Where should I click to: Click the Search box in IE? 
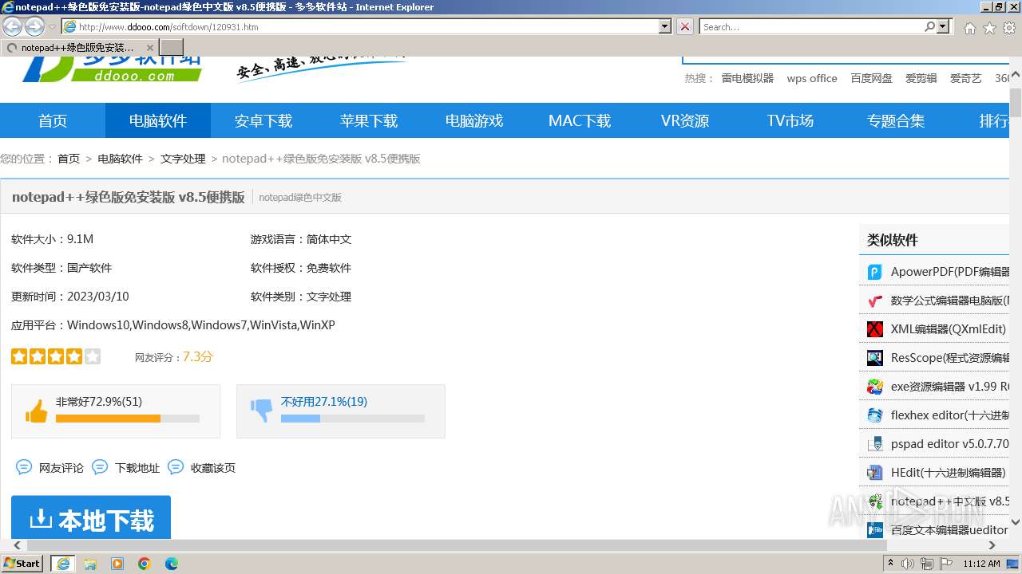point(811,26)
